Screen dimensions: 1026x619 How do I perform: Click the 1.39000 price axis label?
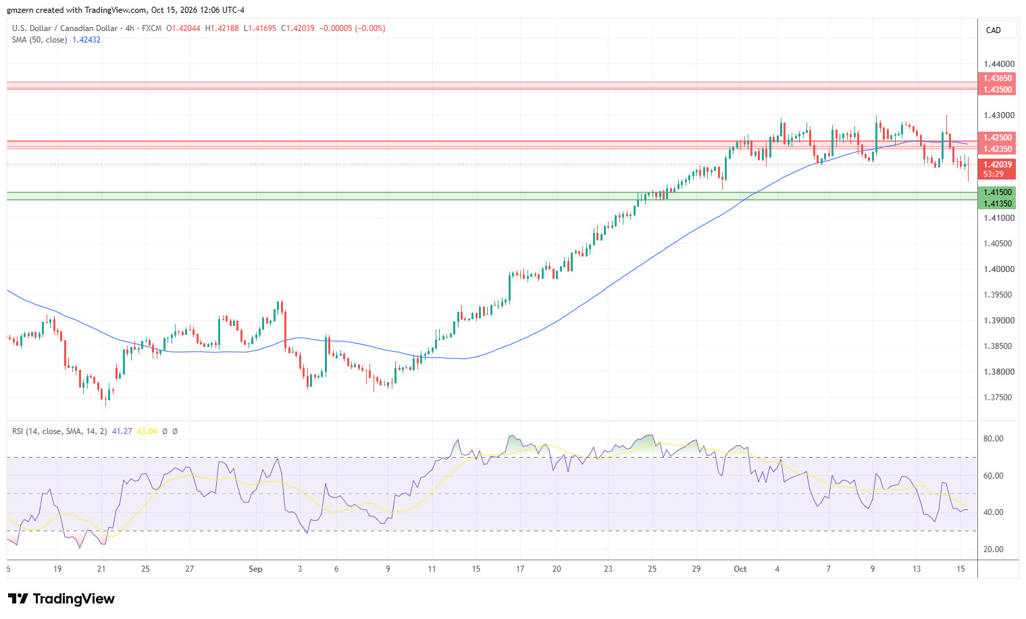(x=999, y=321)
